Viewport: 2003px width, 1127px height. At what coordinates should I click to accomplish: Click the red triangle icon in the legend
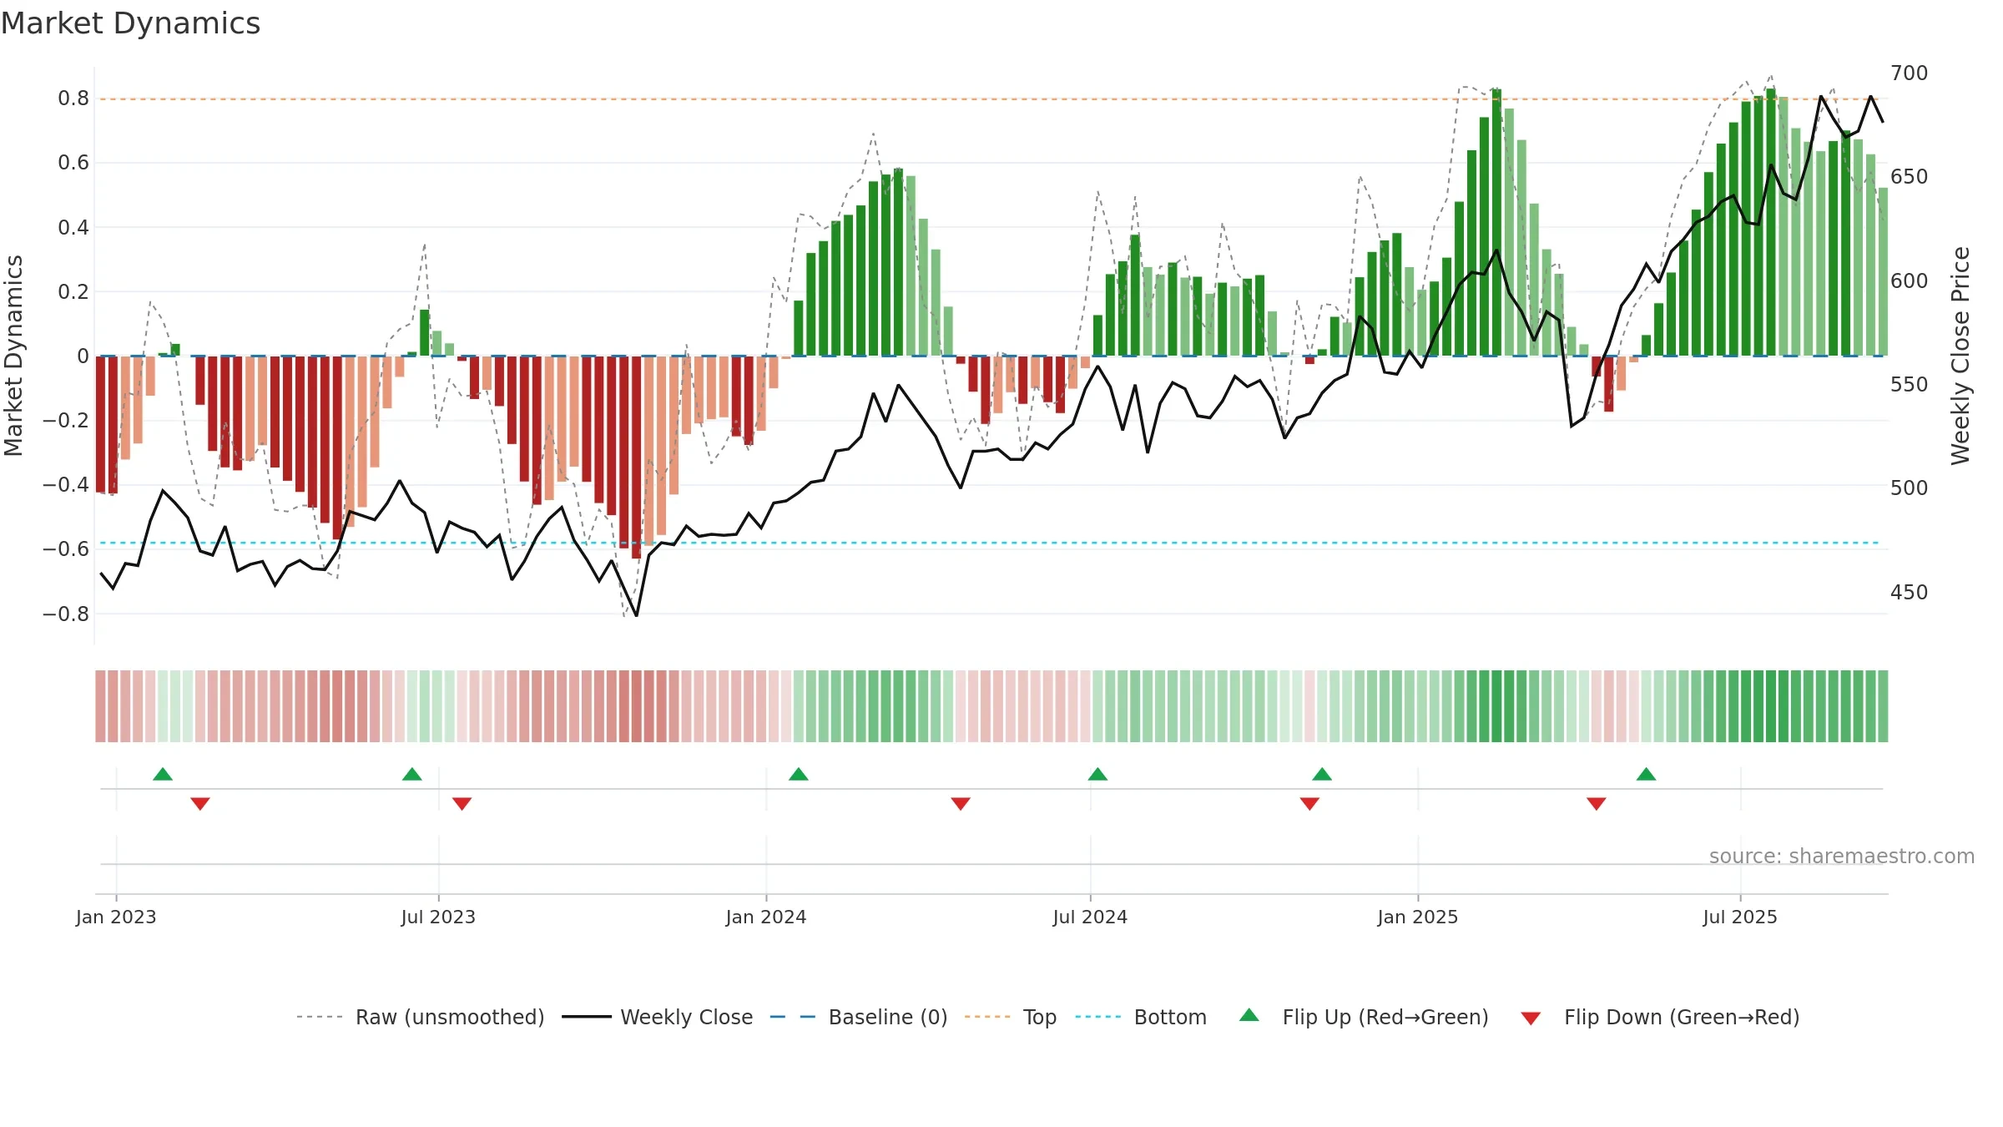[1531, 1018]
